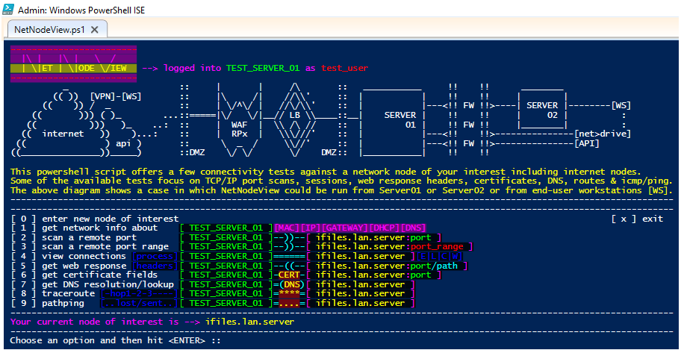Click the [MAC] tag
This screenshot has height=350, width=681.
tap(287, 228)
